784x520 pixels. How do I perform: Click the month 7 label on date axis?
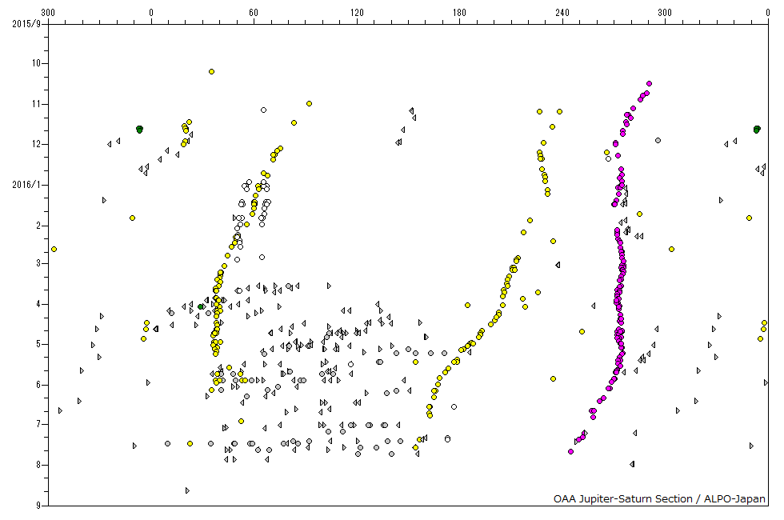(x=38, y=425)
